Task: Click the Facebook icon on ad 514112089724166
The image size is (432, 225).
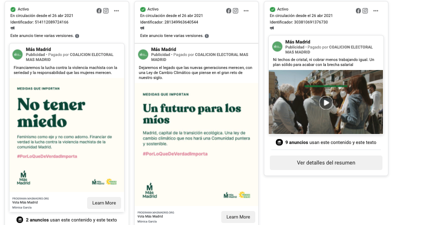Action: pyautogui.click(x=99, y=10)
